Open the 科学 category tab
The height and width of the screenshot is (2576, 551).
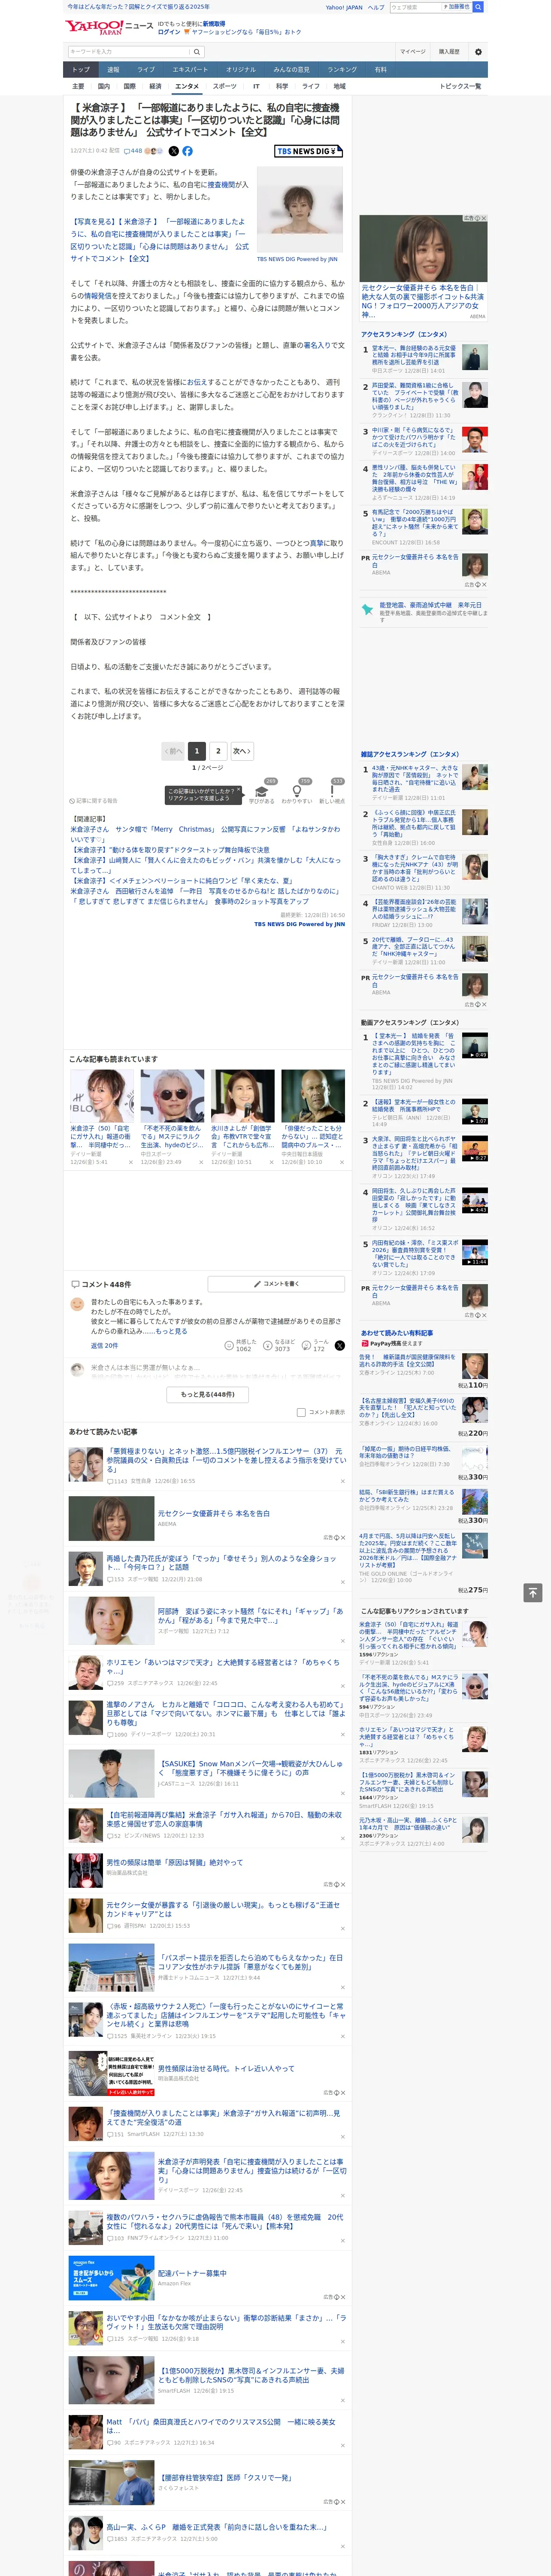[x=282, y=86]
